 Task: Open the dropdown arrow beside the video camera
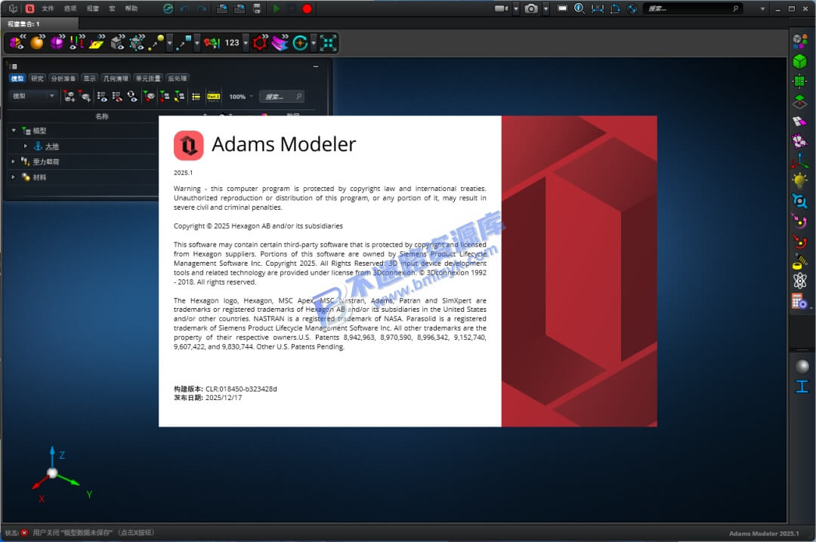click(x=516, y=8)
